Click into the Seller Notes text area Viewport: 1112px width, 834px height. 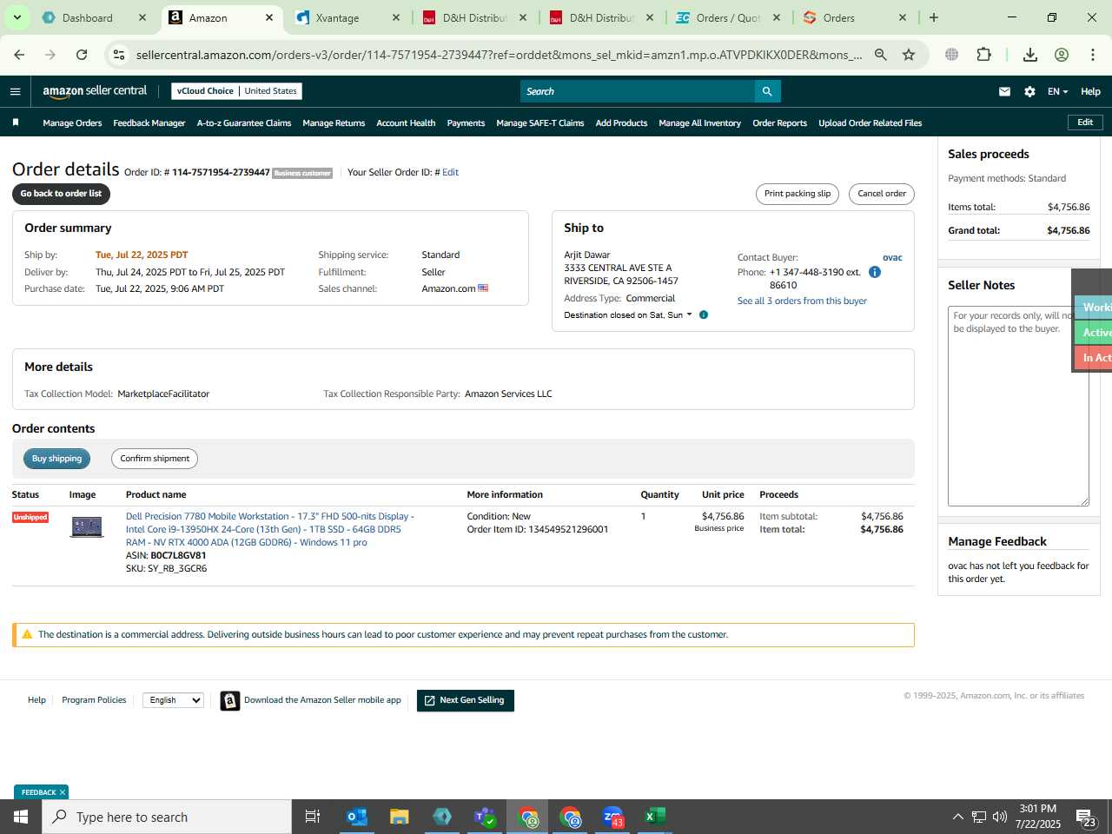(x=1018, y=406)
